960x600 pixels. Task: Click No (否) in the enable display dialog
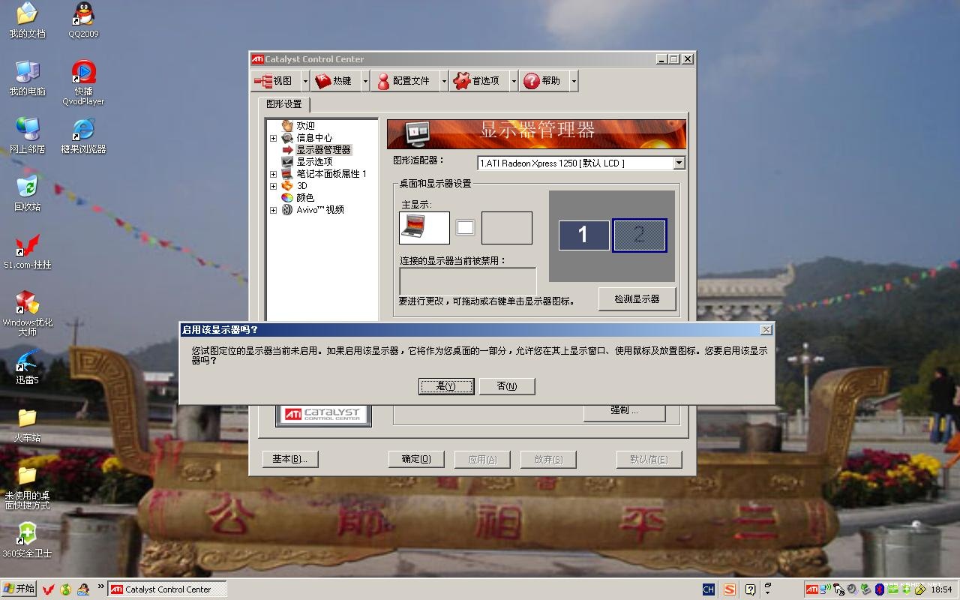click(507, 386)
